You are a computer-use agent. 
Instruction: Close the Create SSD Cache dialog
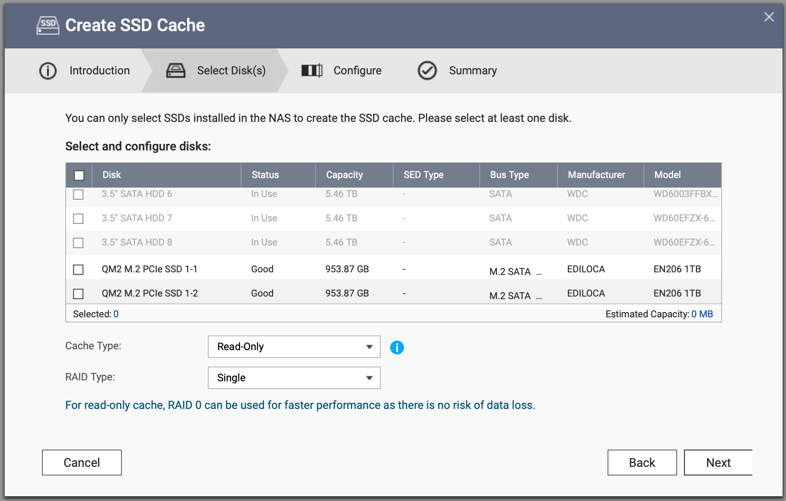click(769, 17)
